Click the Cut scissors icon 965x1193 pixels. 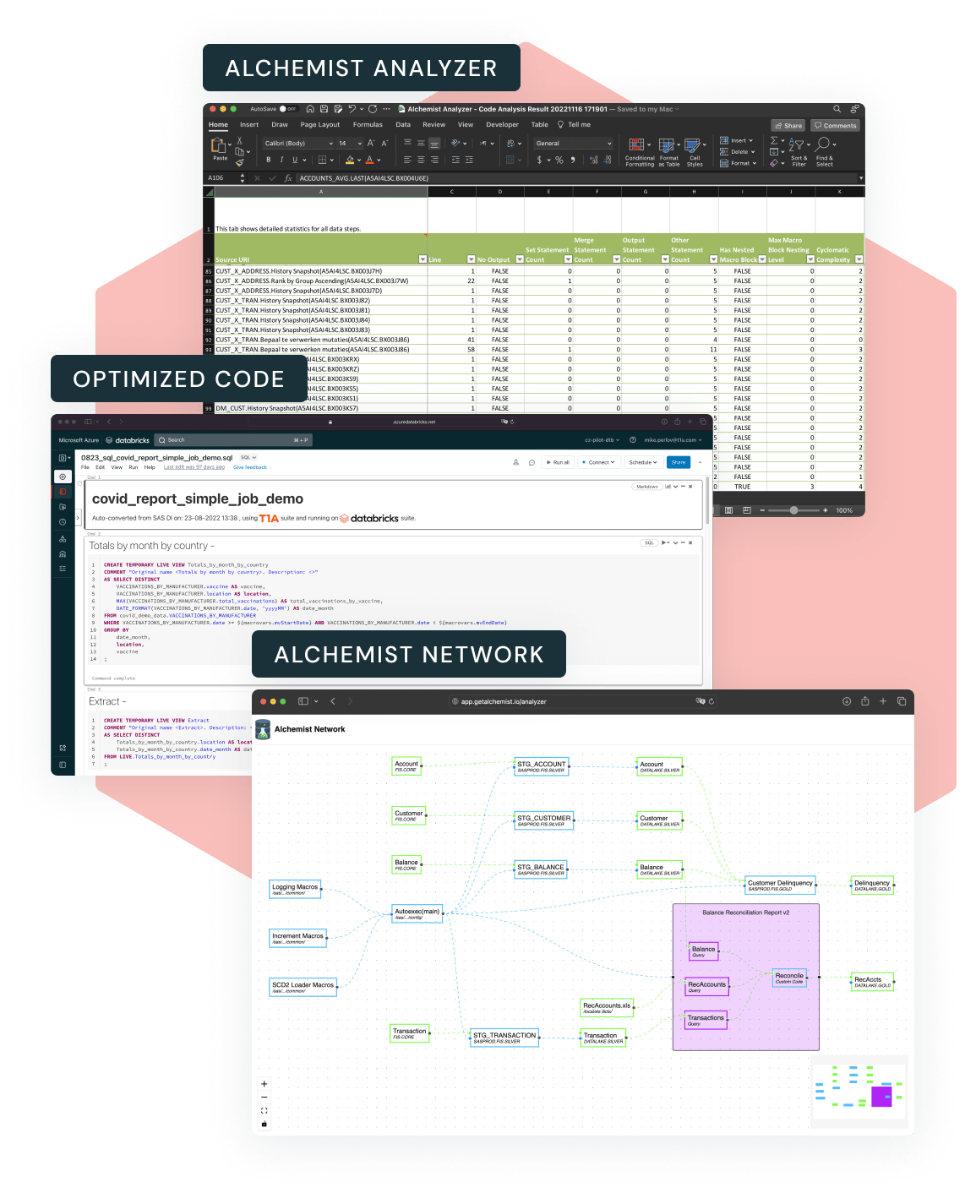pyautogui.click(x=240, y=141)
